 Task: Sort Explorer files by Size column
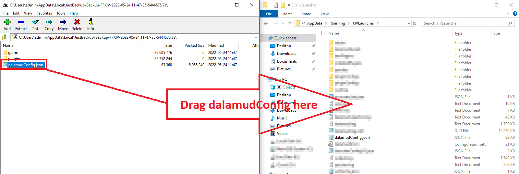[x=497, y=33]
